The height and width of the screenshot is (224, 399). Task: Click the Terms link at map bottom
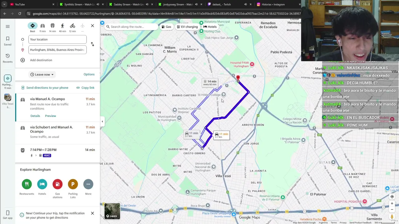pyautogui.click(x=334, y=223)
